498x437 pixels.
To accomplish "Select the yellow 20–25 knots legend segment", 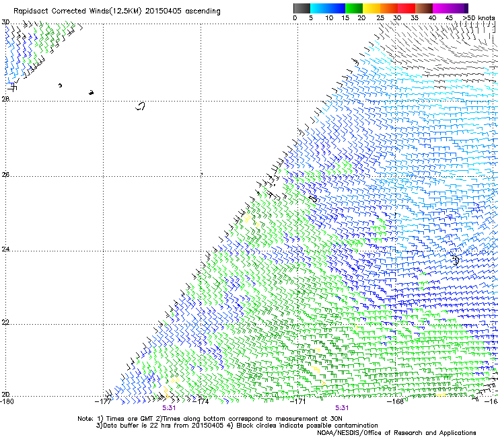I will pyautogui.click(x=371, y=8).
